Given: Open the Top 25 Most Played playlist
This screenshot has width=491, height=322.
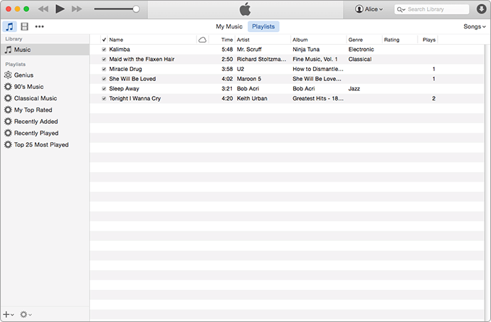Looking at the screenshot, I should click(45, 144).
